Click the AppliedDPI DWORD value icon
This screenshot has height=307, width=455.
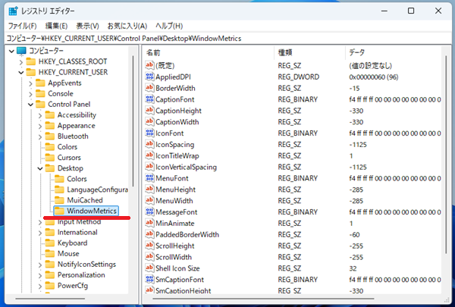(149, 77)
